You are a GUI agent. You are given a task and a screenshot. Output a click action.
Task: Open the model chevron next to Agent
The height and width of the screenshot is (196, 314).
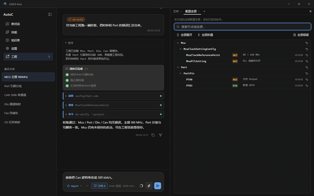coord(87,186)
